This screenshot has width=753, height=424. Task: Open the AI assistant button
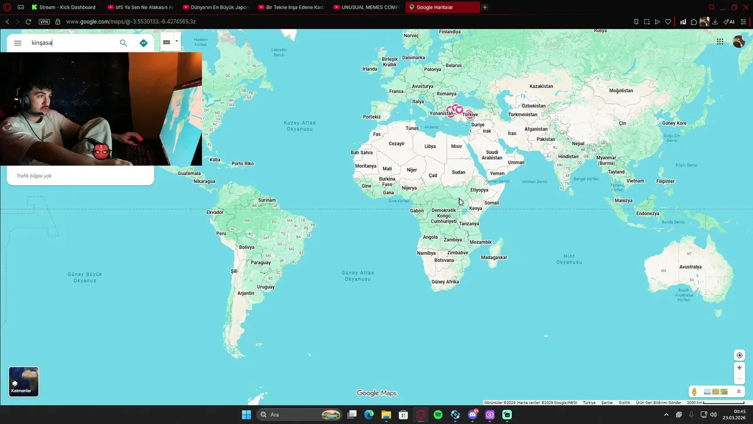coord(729,22)
